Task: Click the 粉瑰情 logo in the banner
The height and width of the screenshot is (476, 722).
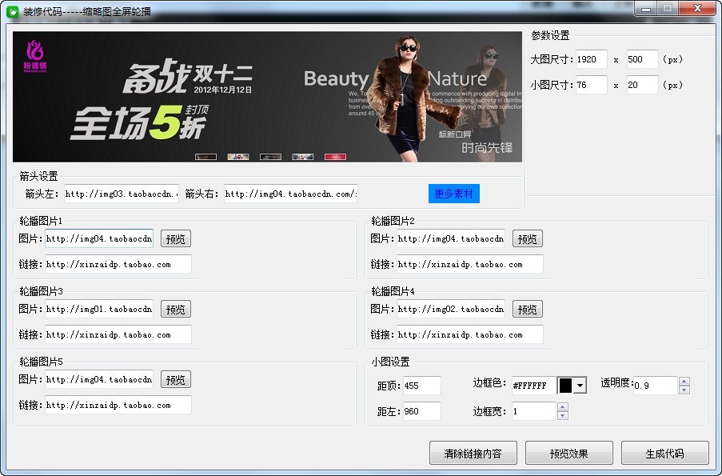Action: (35, 56)
